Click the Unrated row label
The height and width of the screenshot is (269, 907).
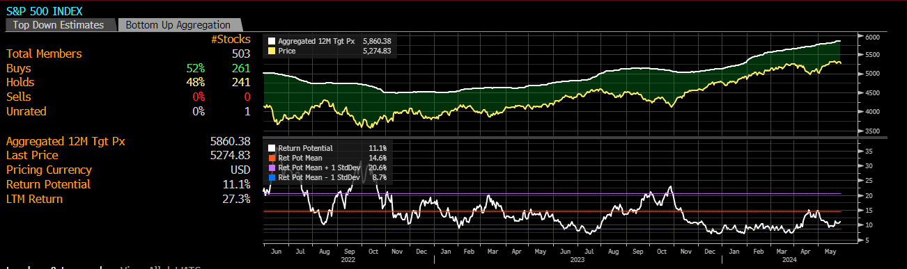point(26,111)
